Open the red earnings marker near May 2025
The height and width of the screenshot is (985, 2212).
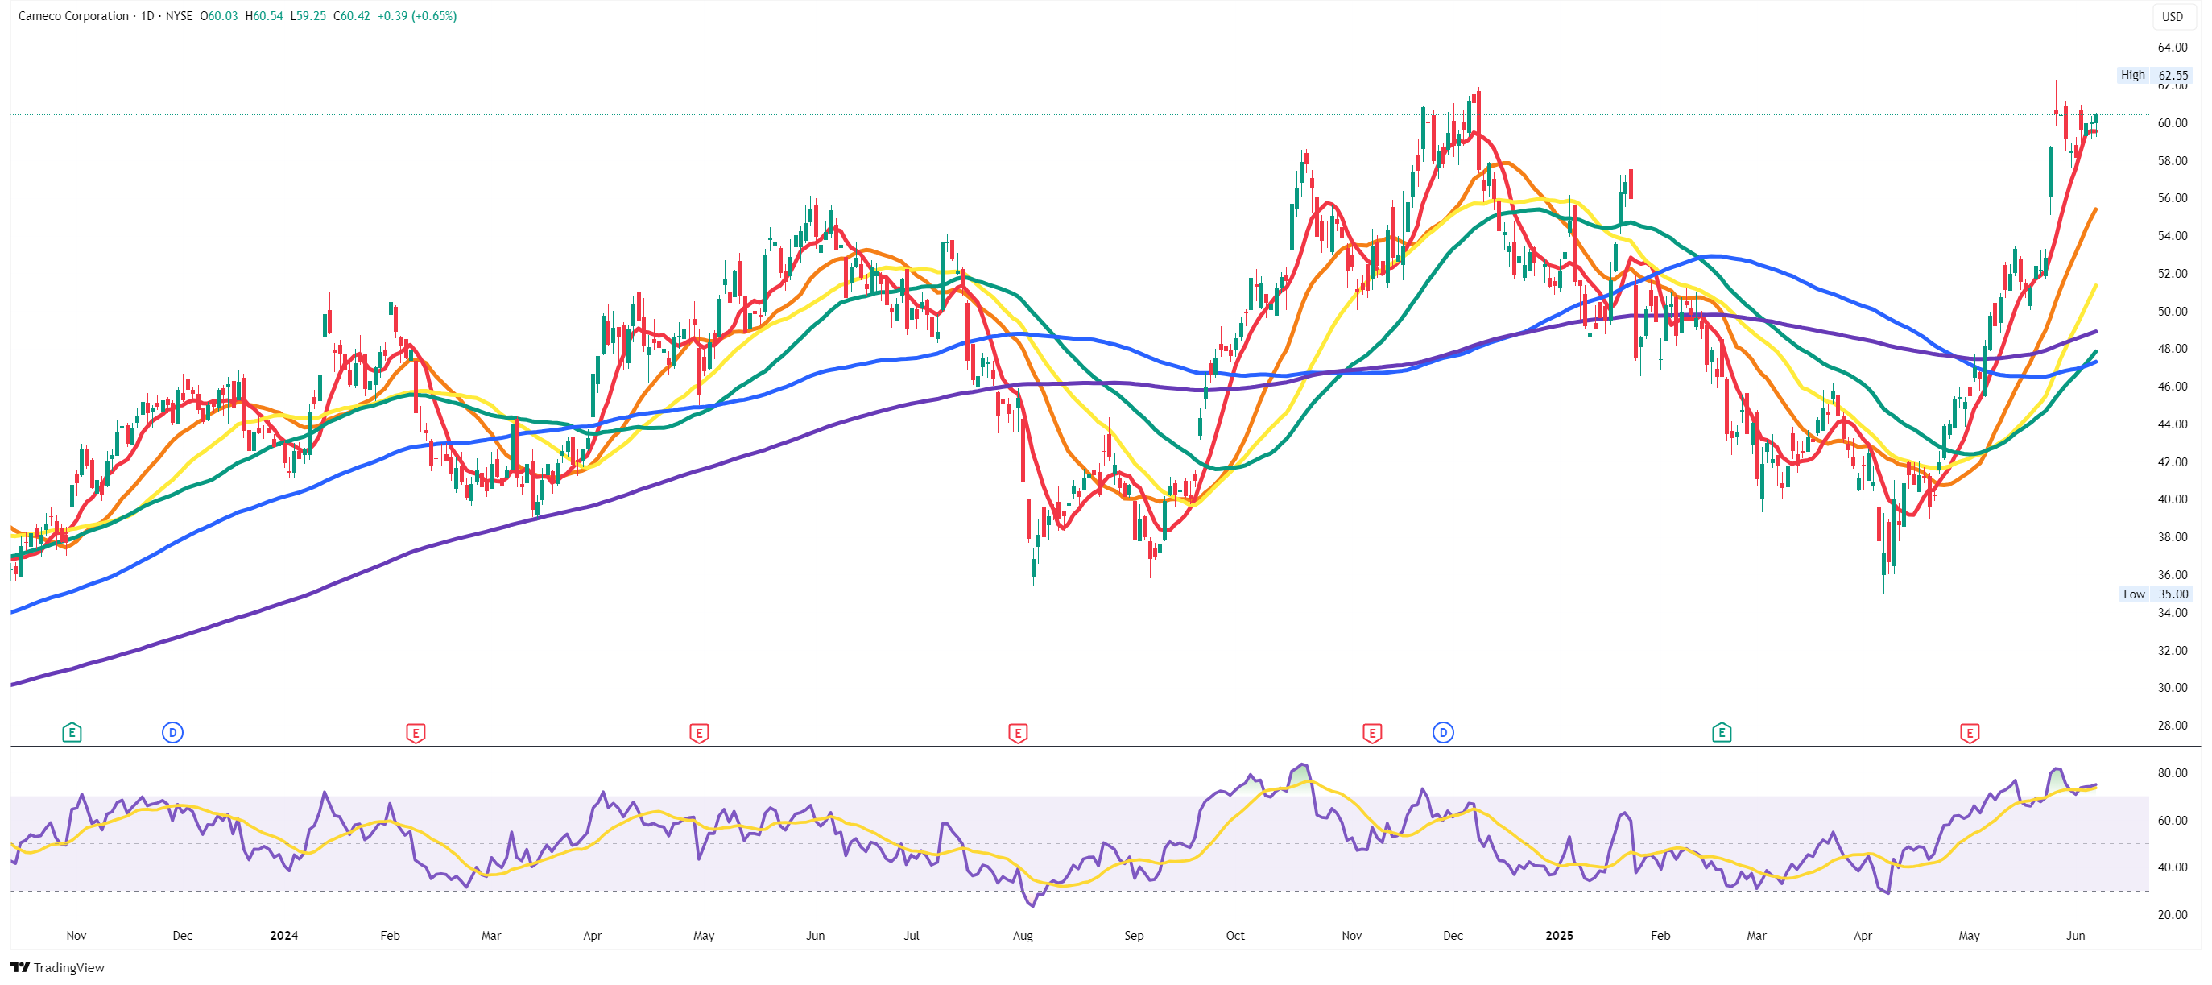point(1970,733)
